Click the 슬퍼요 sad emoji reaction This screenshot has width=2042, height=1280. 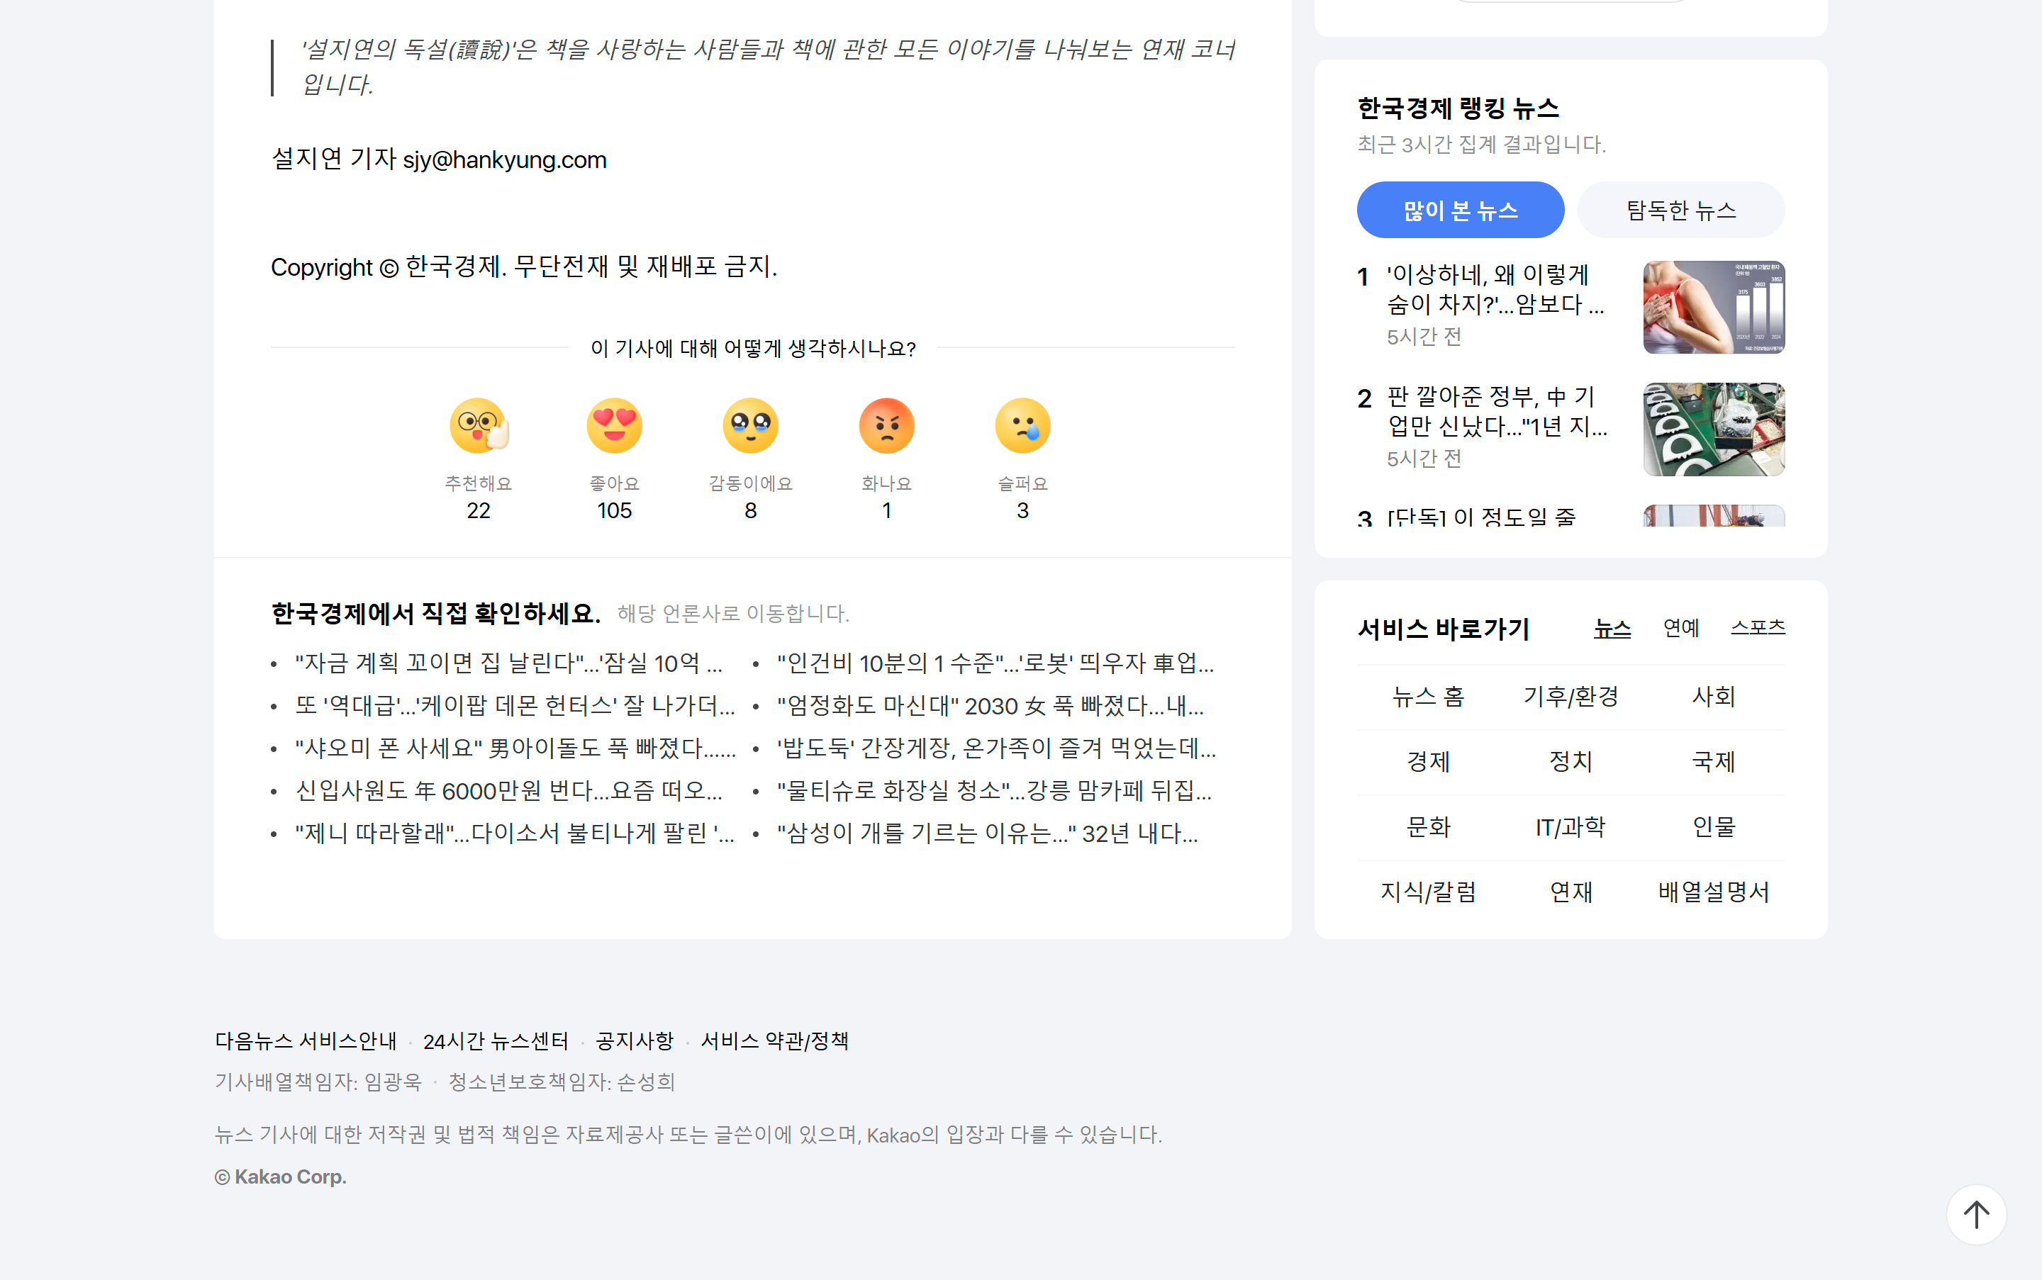click(1022, 426)
